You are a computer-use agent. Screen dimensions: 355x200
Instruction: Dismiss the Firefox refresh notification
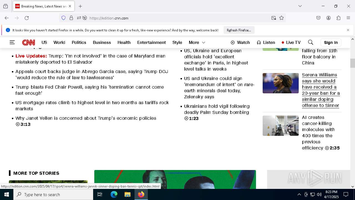(x=348, y=30)
